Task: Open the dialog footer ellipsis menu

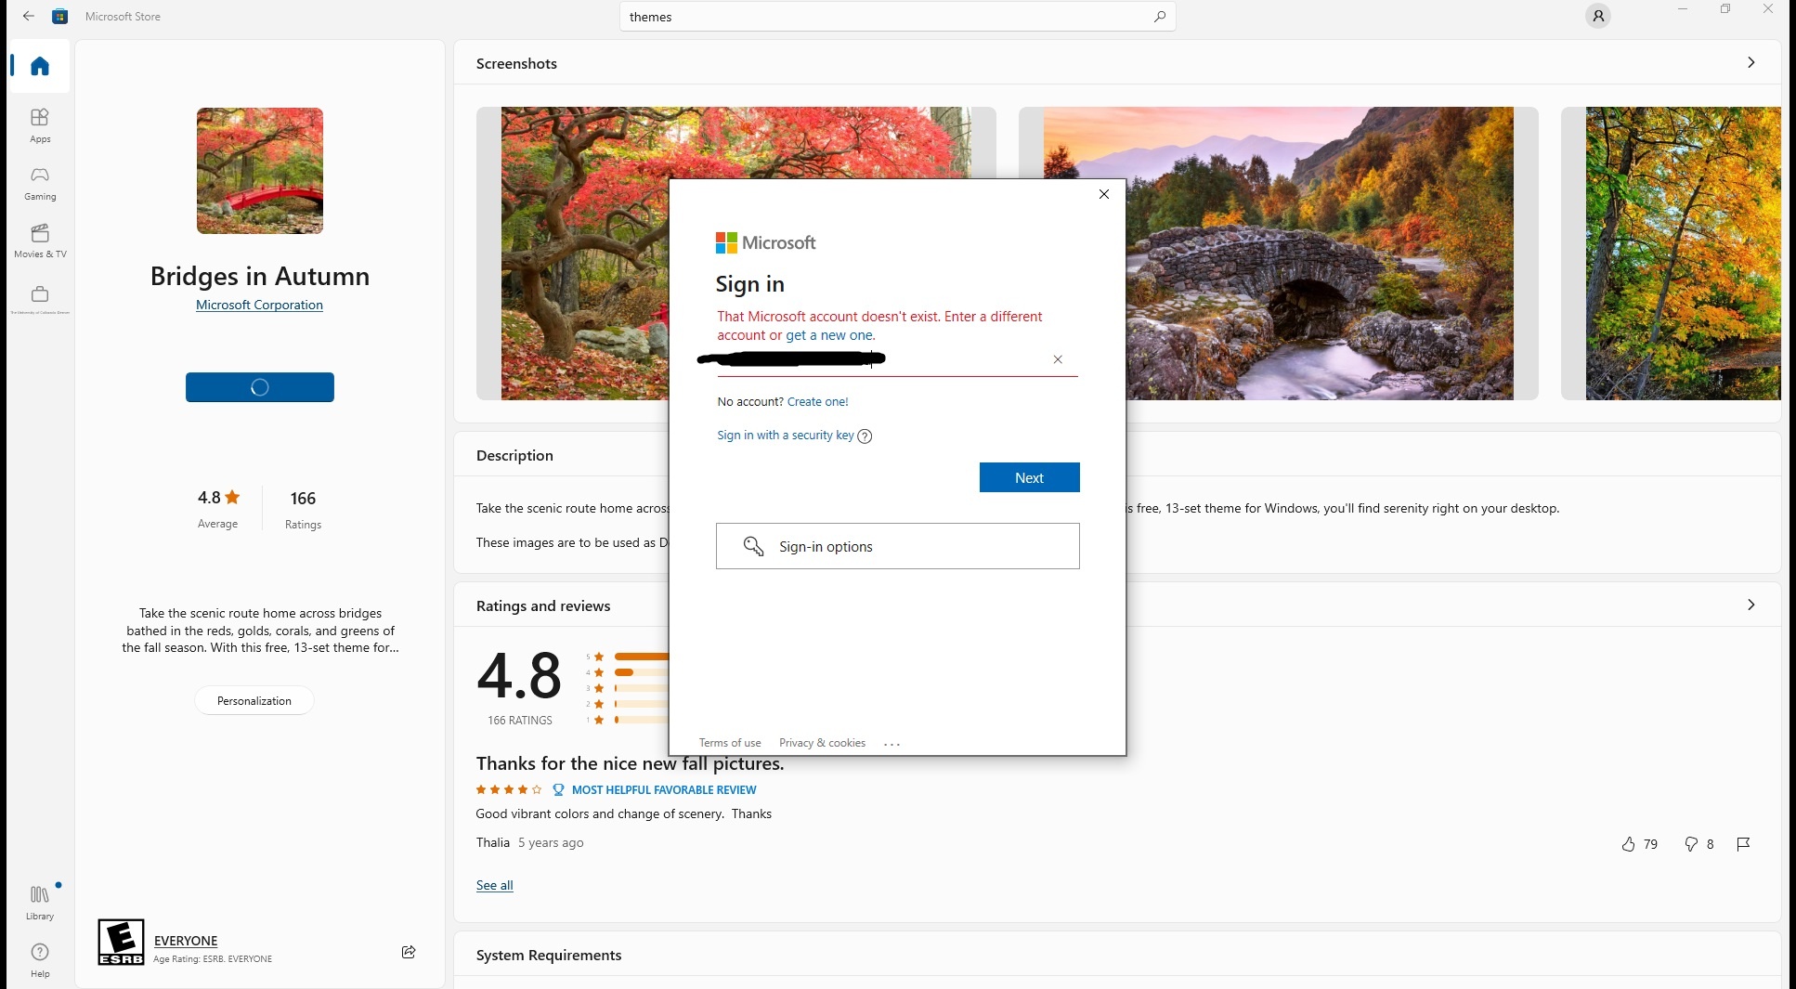Action: 892,744
